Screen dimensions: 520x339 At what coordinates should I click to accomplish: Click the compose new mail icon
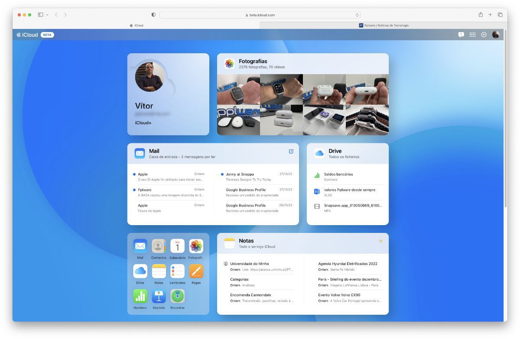coord(291,151)
